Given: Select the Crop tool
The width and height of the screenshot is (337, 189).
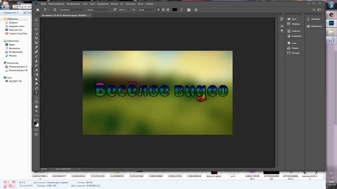Looking at the screenshot, I should (36, 38).
